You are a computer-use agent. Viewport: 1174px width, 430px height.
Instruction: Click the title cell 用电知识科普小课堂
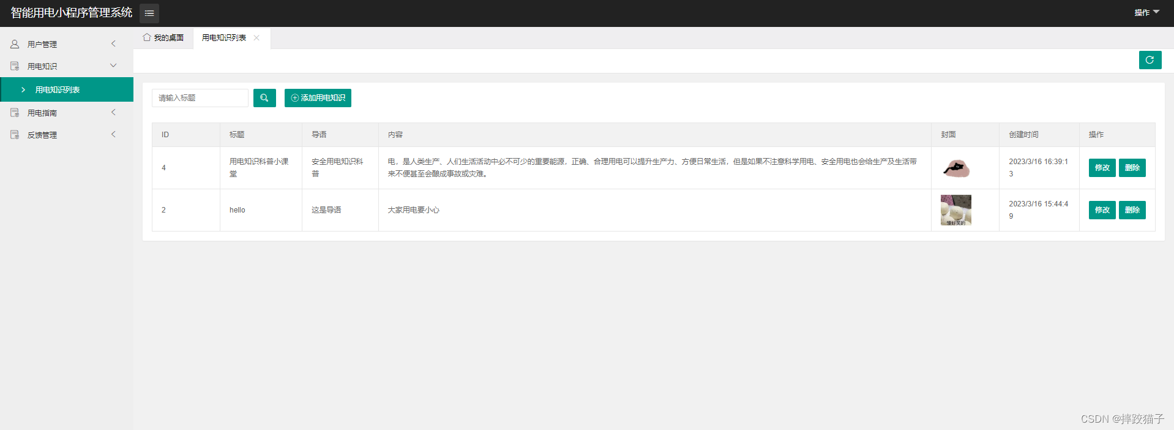click(261, 168)
